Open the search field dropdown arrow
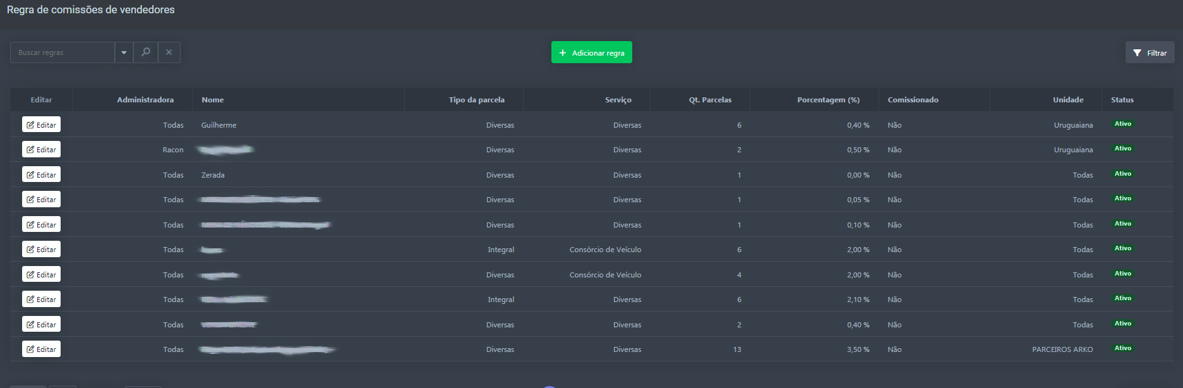Screen dimensions: 1183x388 point(124,52)
